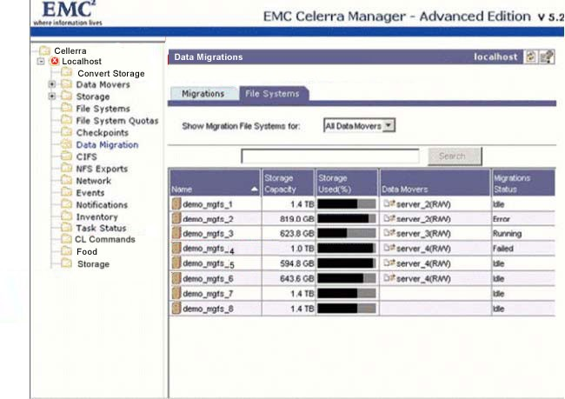Click the 643.6 GB capacity value

click(297, 279)
